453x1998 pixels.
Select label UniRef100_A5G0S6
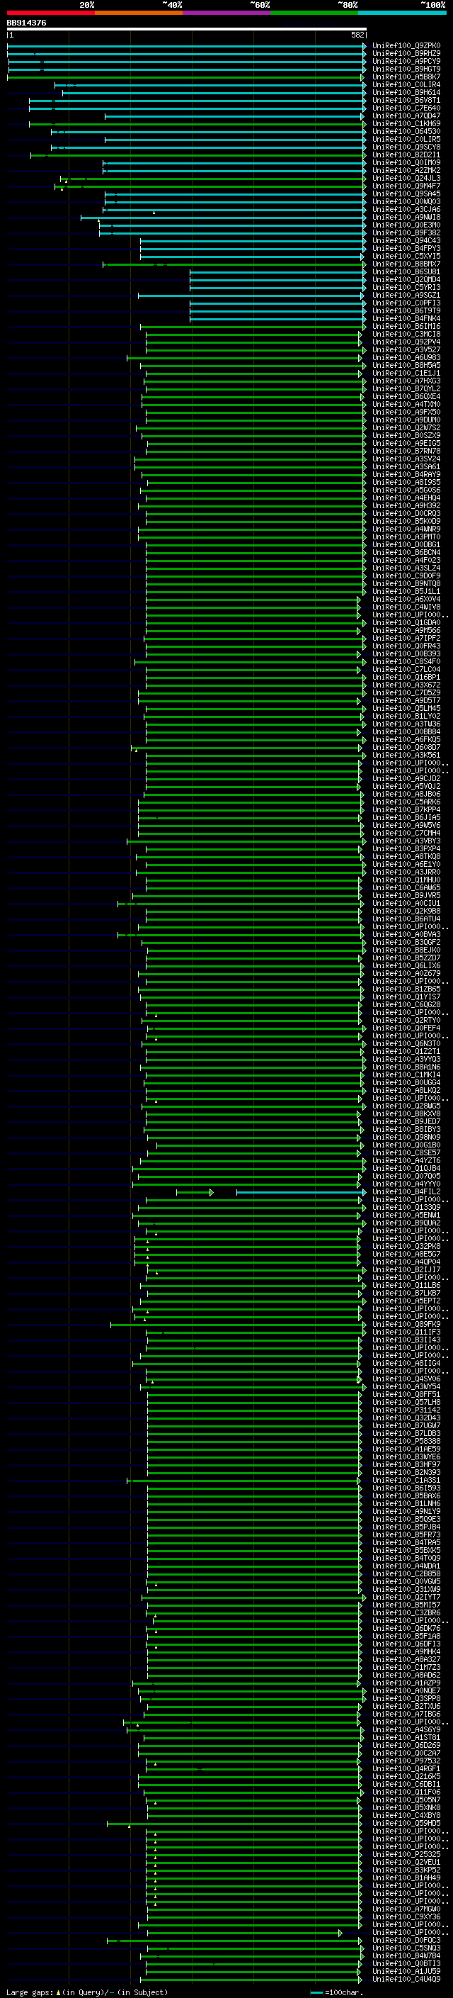(406, 490)
